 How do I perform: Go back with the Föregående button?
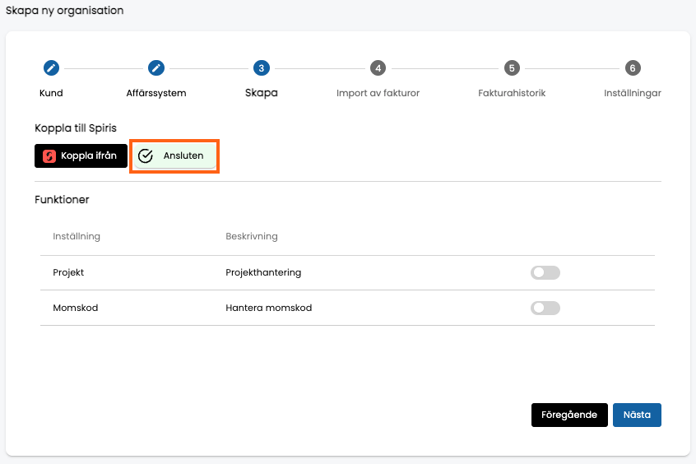pyautogui.click(x=569, y=415)
